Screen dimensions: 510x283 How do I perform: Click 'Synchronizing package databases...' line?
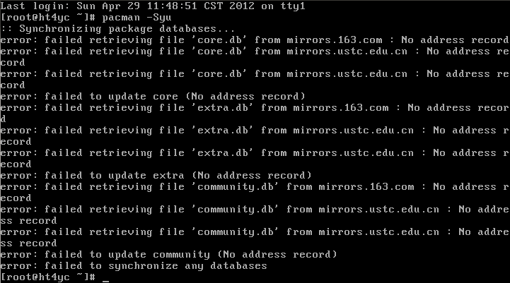(117, 29)
